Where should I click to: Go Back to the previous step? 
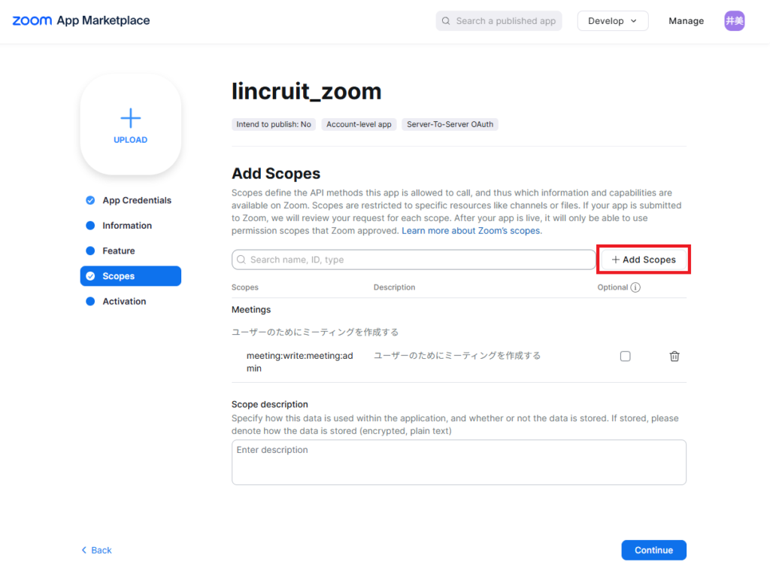[x=96, y=550]
